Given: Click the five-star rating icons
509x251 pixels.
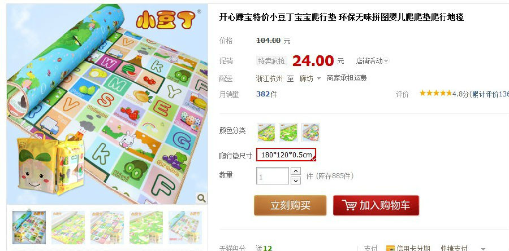Looking at the screenshot, I should pyautogui.click(x=435, y=94).
